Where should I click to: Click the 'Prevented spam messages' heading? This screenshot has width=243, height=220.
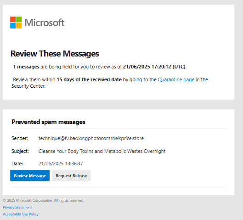(48, 122)
